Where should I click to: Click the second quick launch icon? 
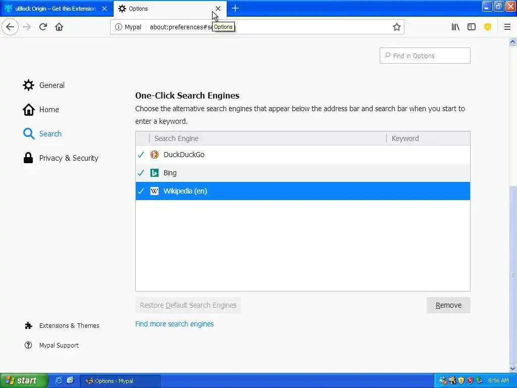point(70,381)
